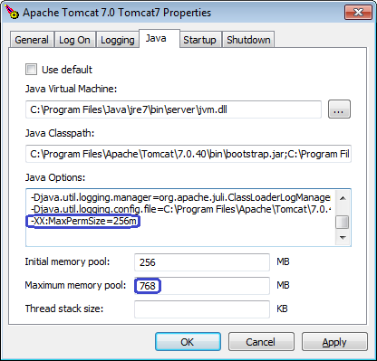Go to the Logging tab
Screen dimensions: 377x361
[118, 40]
